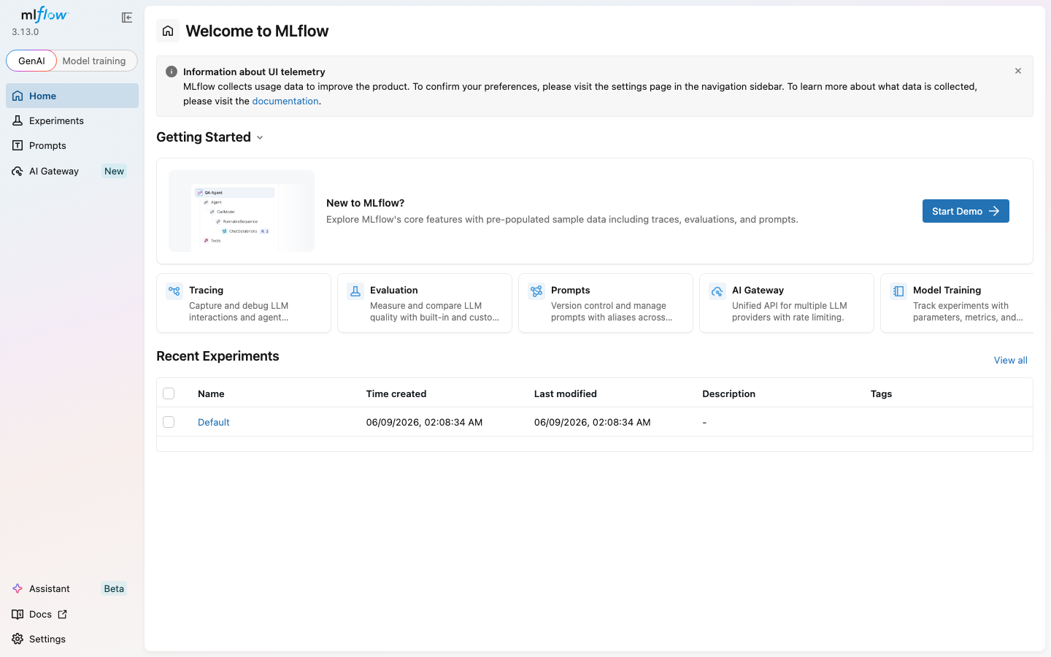Viewport: 1051px width, 657px height.
Task: Check the Default experiment checkbox
Action: click(169, 422)
